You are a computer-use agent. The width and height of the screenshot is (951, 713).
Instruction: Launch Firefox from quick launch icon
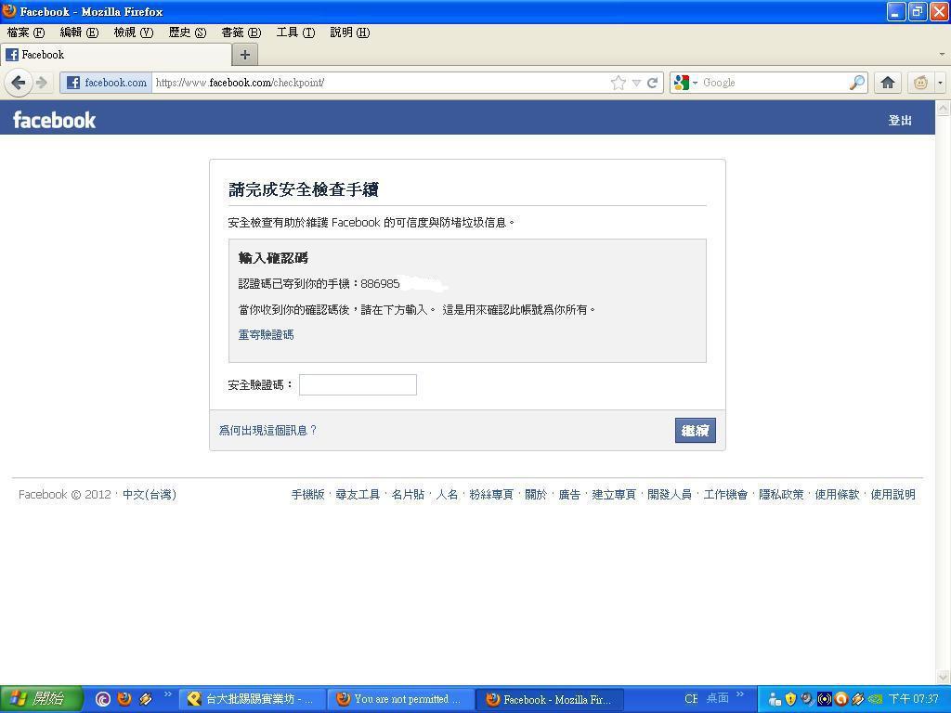pyautogui.click(x=124, y=699)
